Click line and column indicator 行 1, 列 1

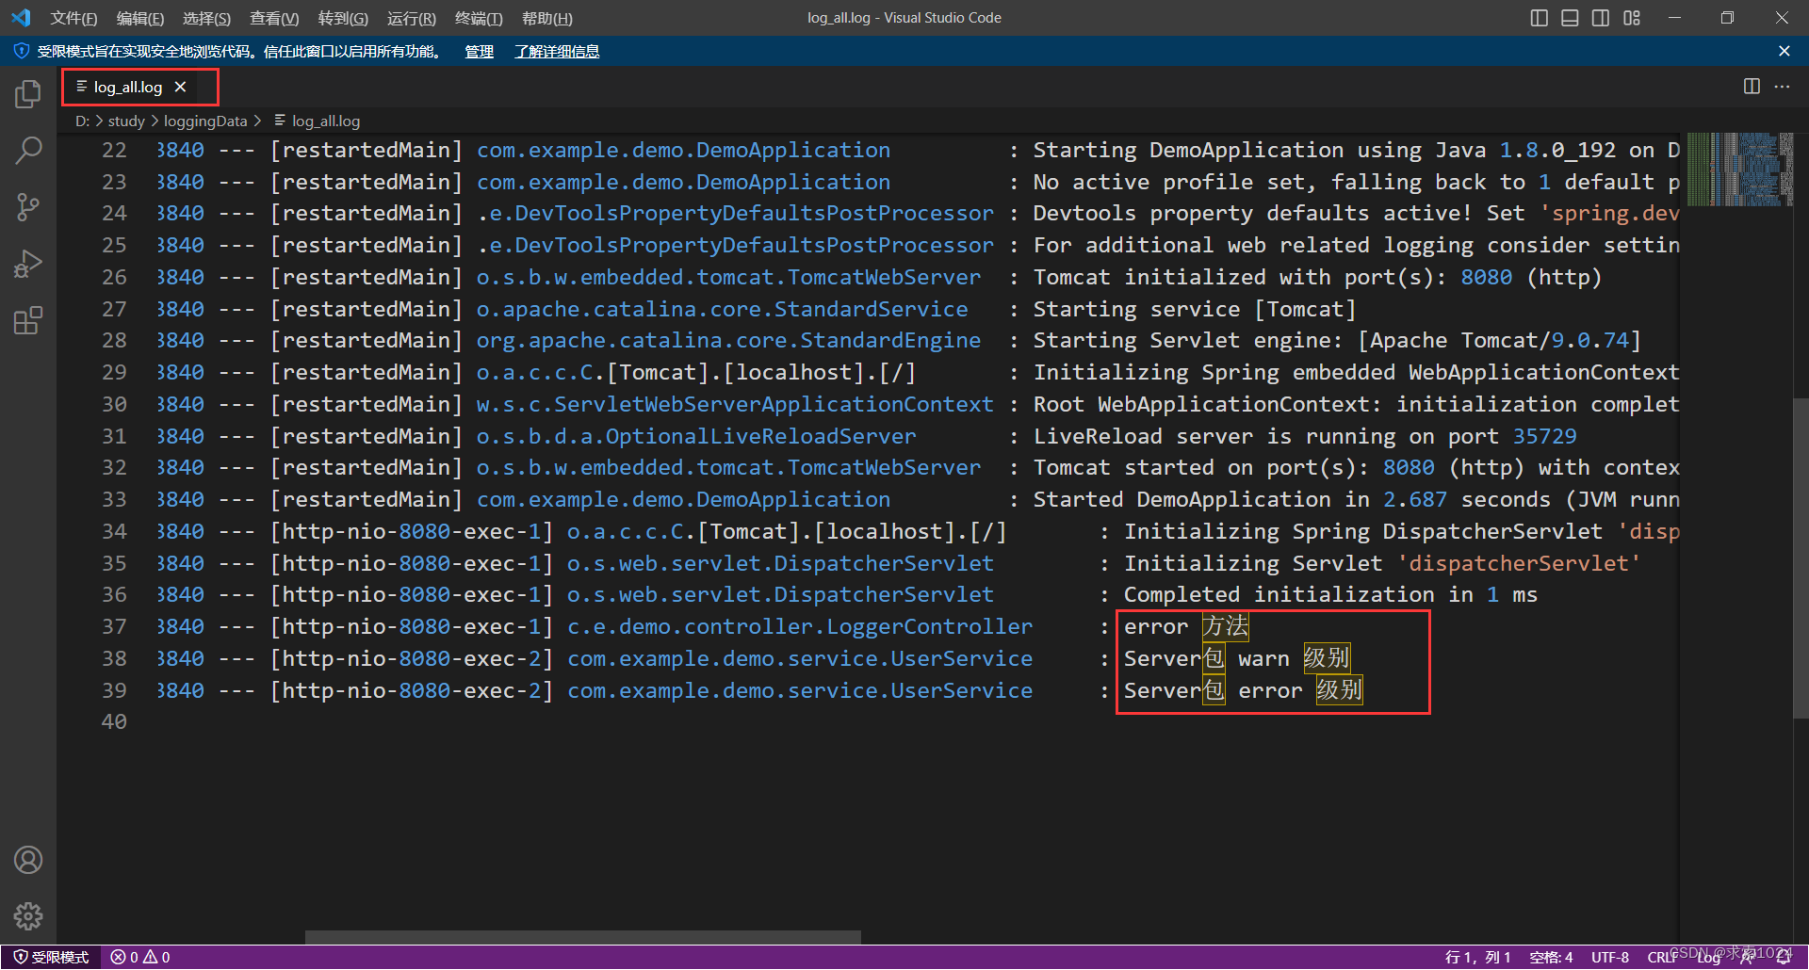click(1477, 958)
